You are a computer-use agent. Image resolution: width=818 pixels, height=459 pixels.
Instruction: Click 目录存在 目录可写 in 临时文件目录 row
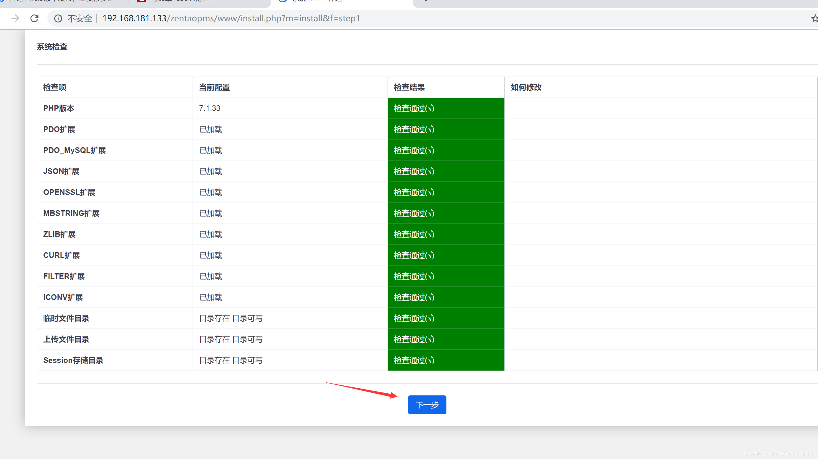click(231, 318)
